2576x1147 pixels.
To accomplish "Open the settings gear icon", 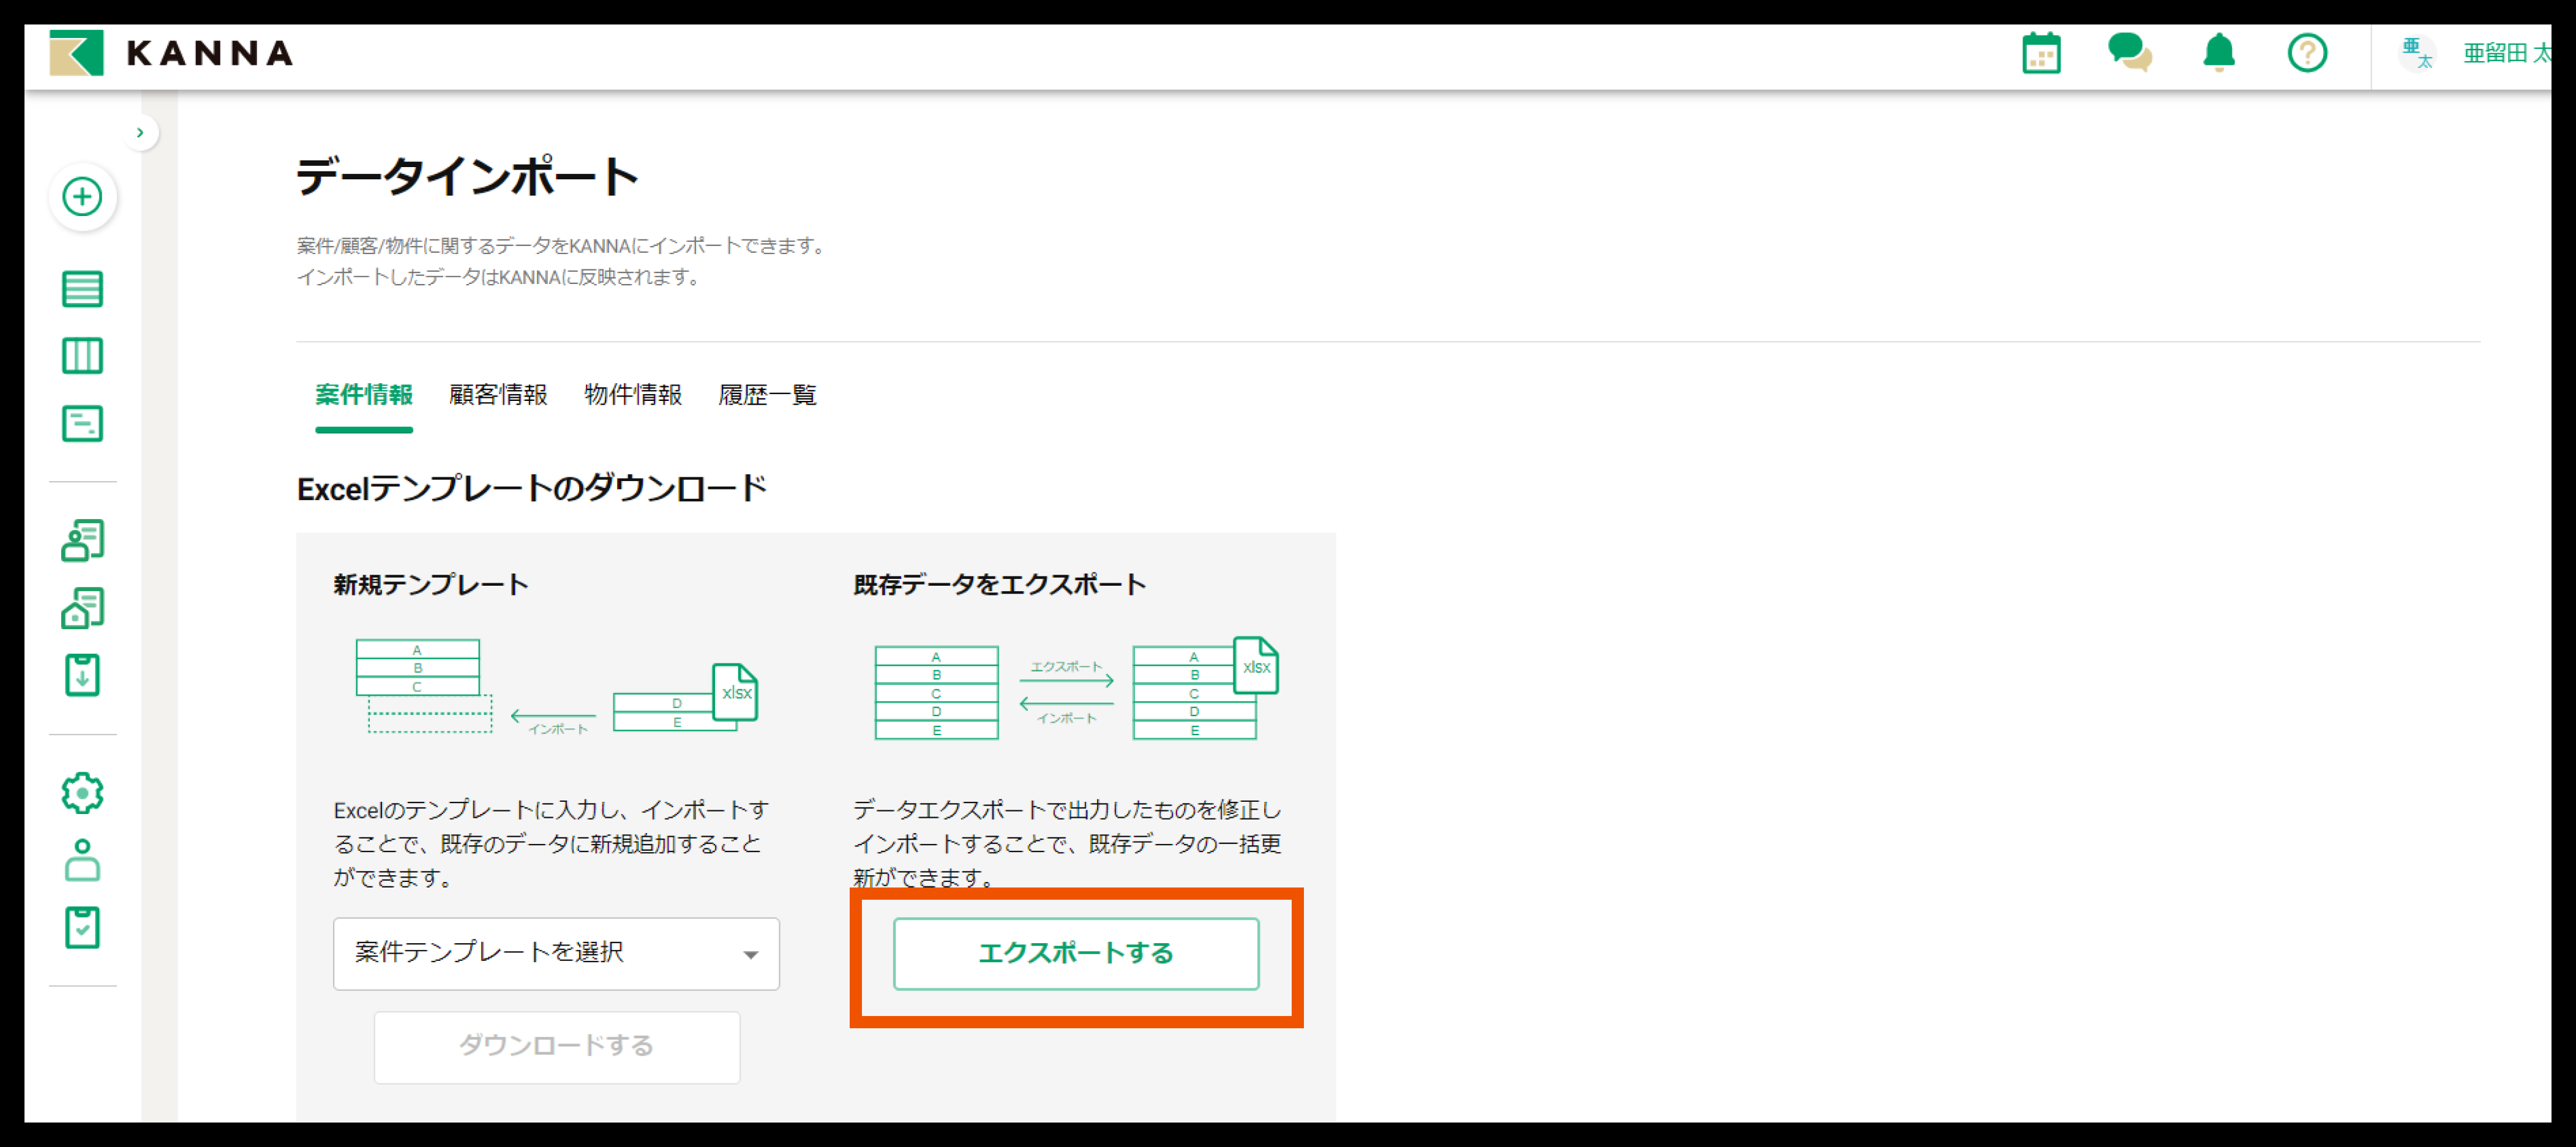I will (x=82, y=793).
